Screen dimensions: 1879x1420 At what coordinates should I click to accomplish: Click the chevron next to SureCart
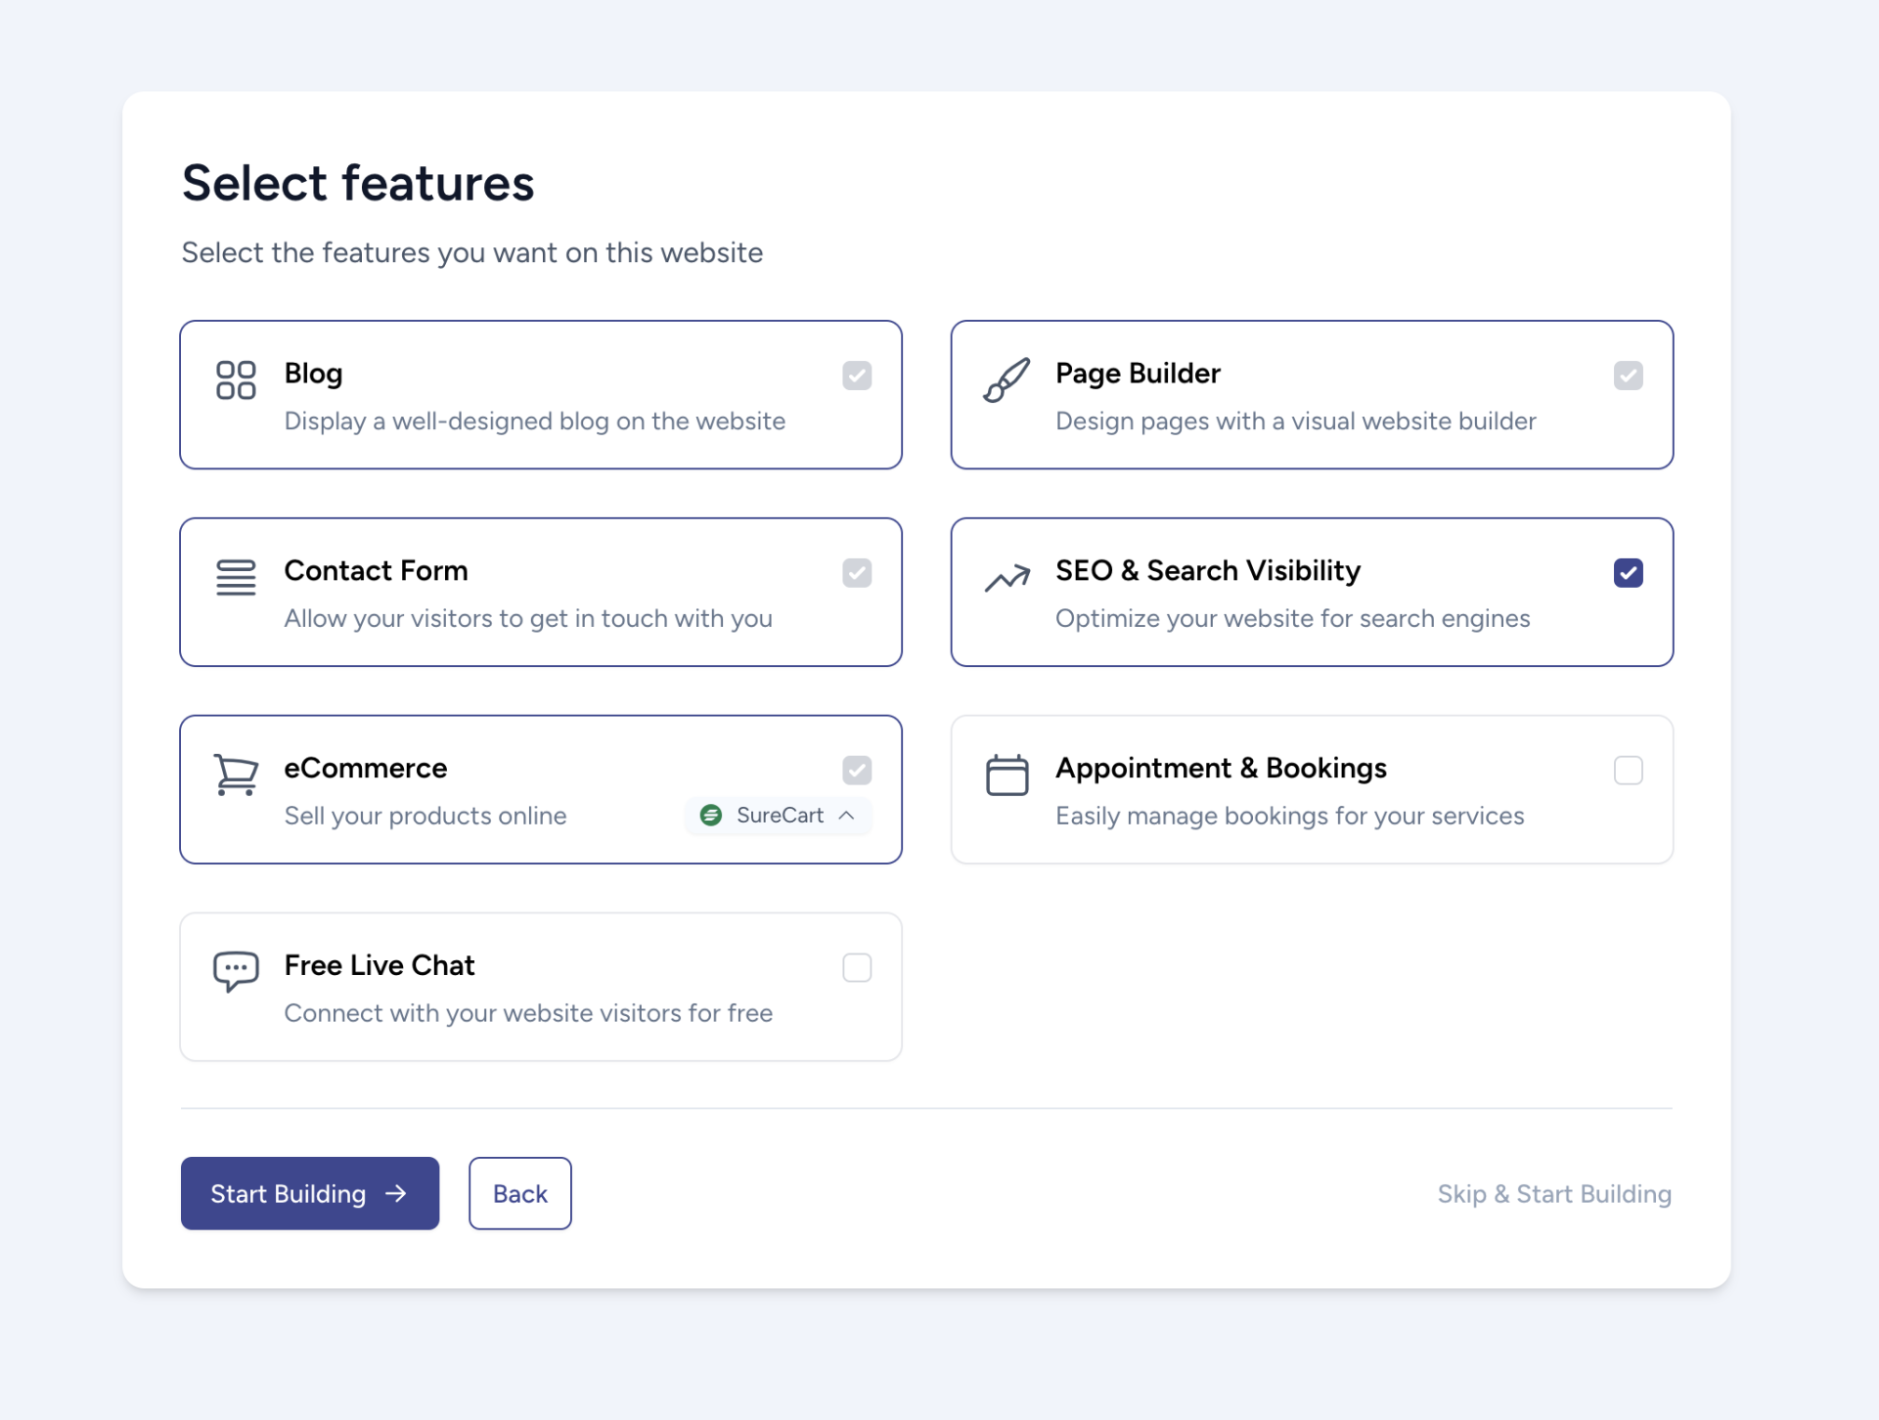click(847, 815)
